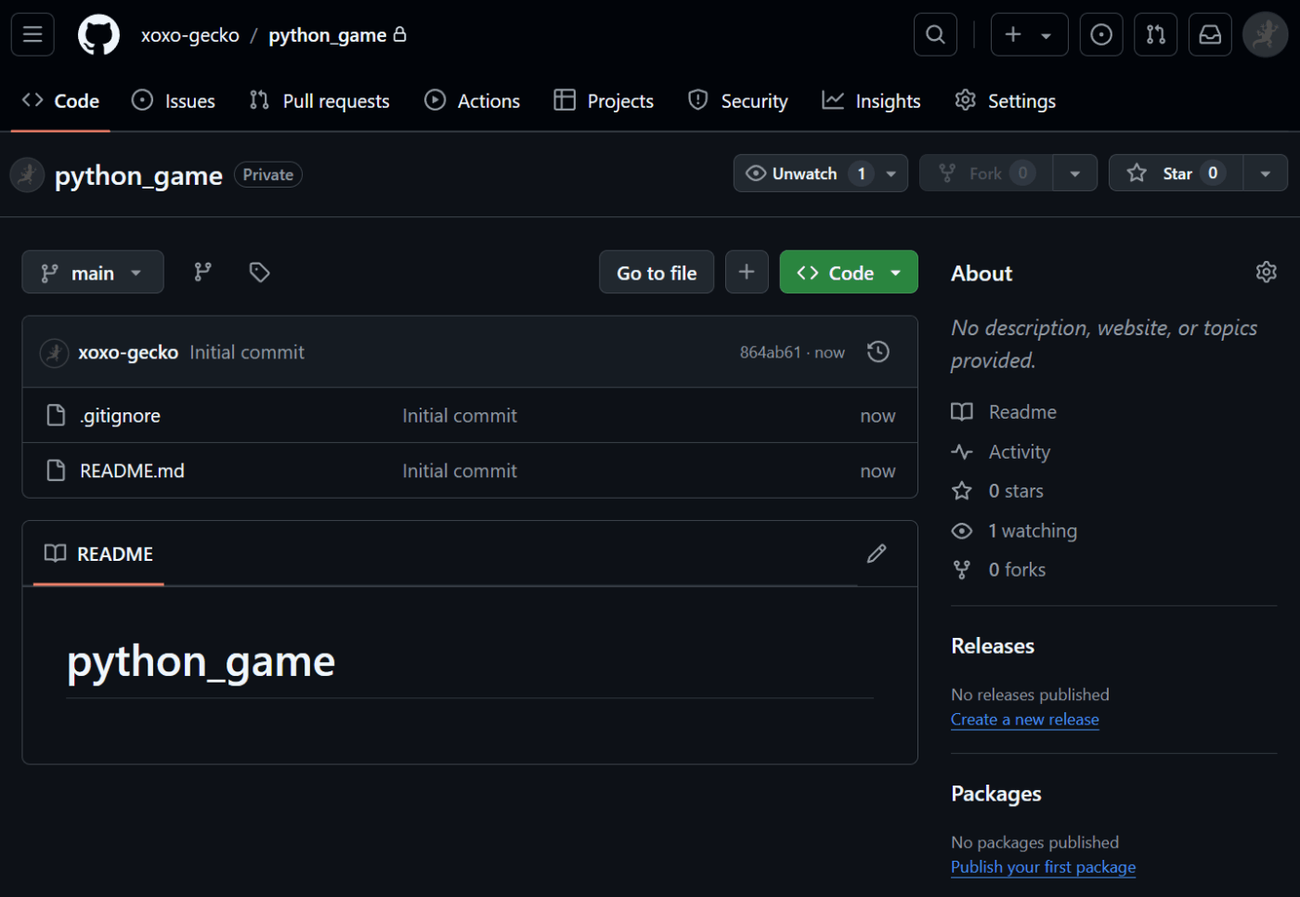Click the Private badge label

click(268, 175)
